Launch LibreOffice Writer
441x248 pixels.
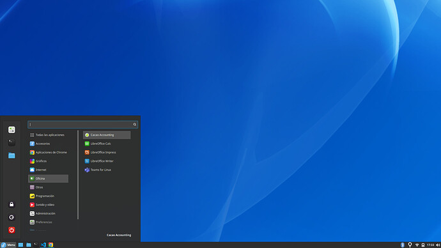point(107,161)
